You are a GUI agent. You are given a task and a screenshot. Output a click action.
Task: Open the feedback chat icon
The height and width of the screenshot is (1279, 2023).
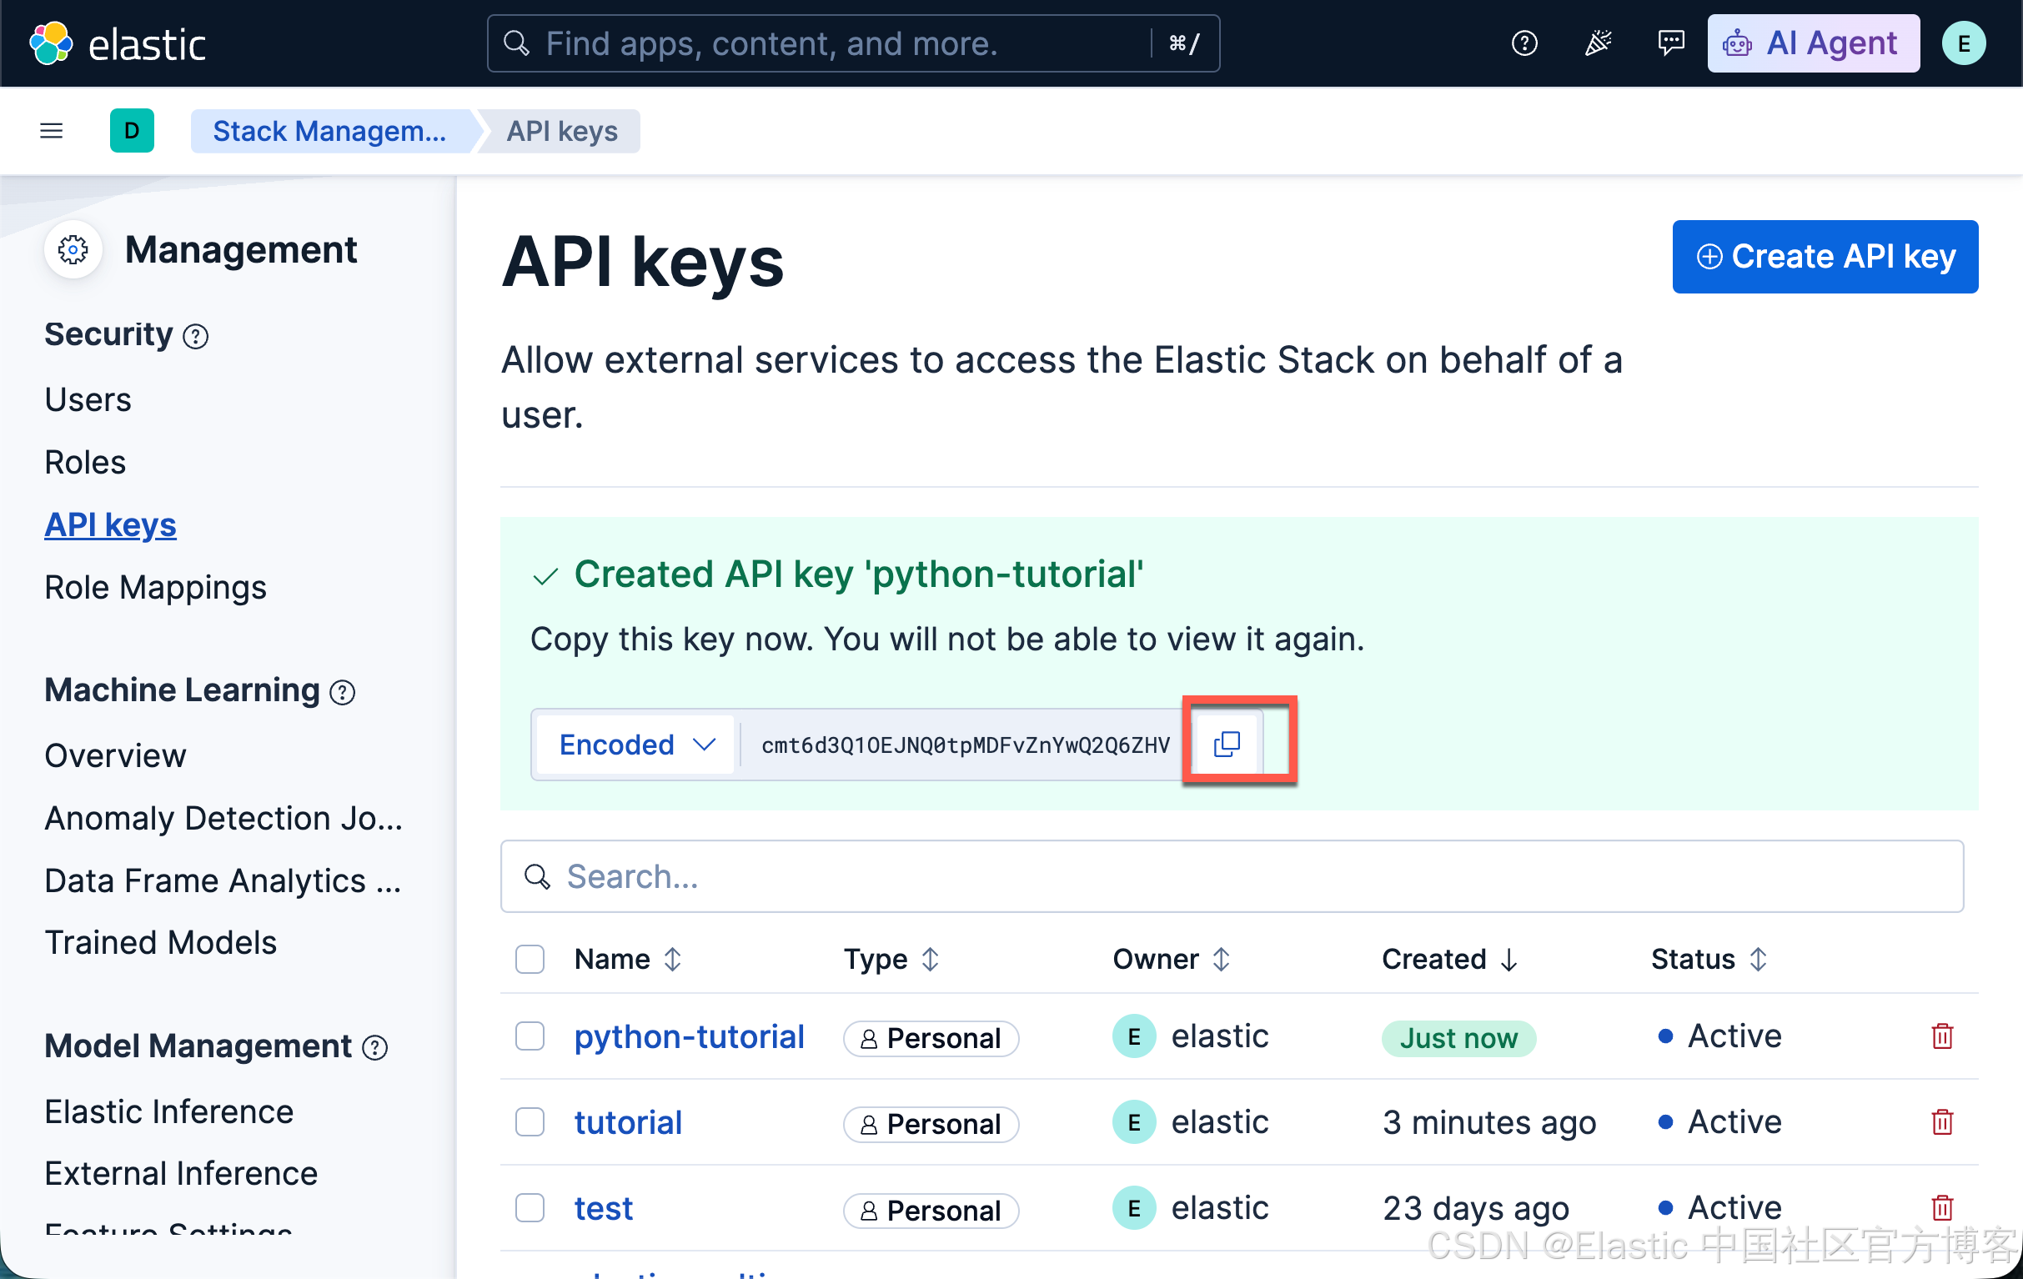[x=1671, y=43]
